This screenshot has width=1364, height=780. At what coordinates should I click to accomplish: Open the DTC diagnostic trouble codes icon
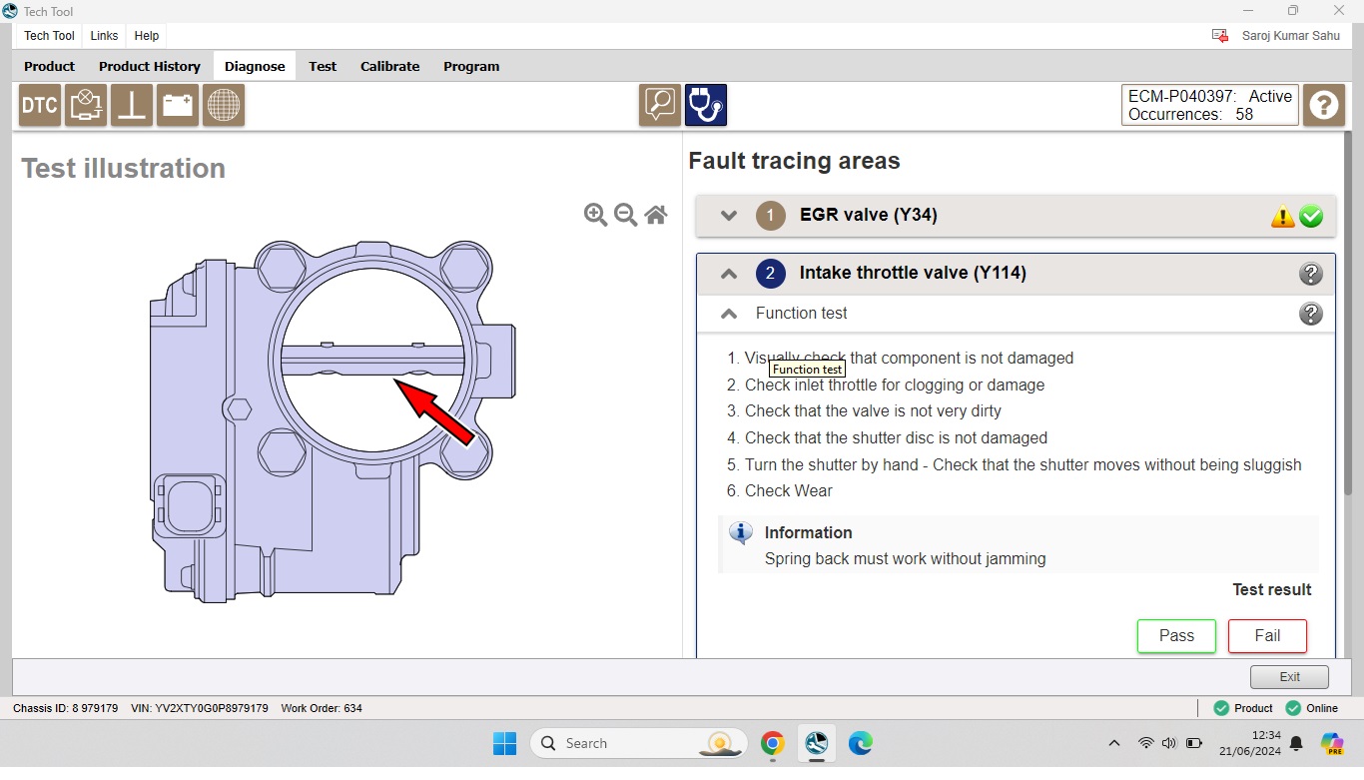[x=40, y=105]
